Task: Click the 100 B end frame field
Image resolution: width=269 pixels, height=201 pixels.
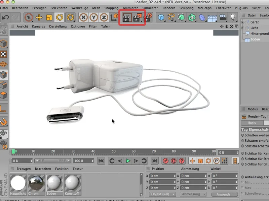Action: [x=83, y=161]
